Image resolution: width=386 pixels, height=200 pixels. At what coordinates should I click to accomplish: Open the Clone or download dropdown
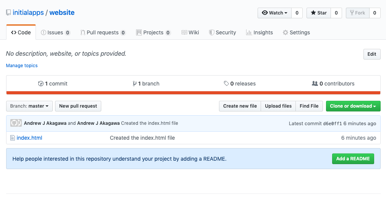(353, 106)
